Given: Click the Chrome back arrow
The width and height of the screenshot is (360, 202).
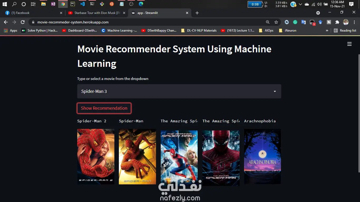Looking at the screenshot, I should (x=6, y=22).
